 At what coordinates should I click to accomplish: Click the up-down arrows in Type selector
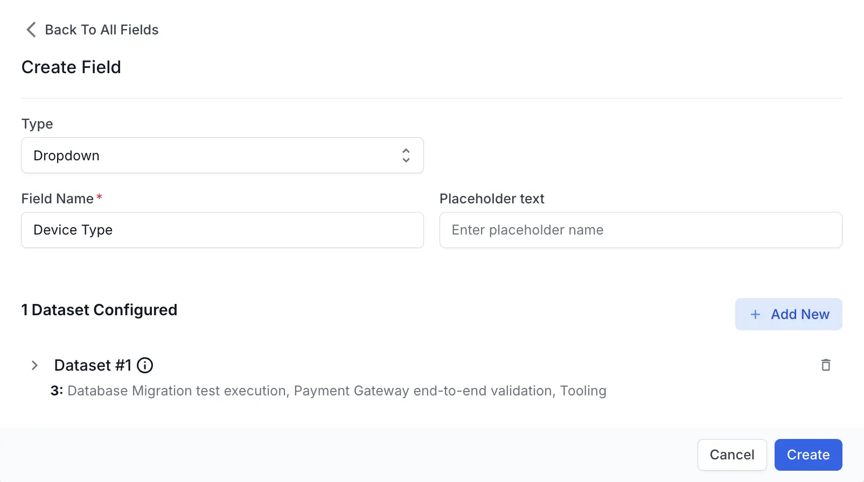pyautogui.click(x=406, y=155)
